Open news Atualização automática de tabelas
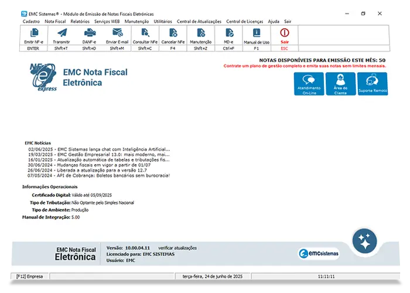Screen dimensions: 410x293 point(98,160)
